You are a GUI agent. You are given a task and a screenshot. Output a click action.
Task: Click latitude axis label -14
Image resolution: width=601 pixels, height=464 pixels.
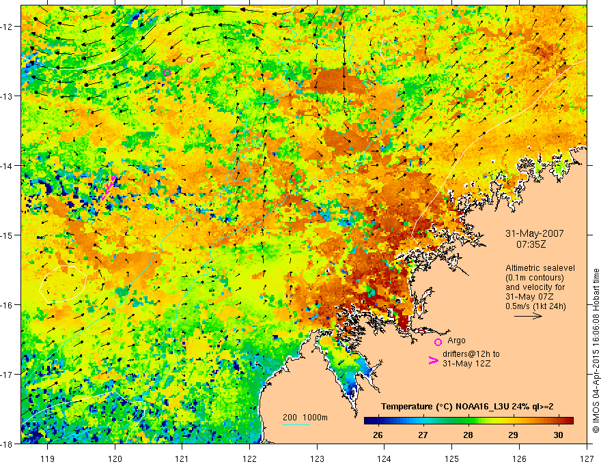8,165
